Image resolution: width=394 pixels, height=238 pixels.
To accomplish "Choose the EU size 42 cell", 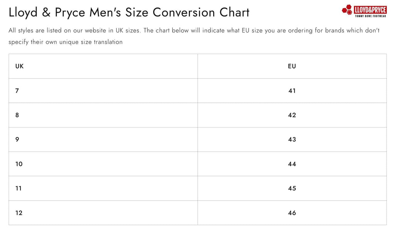I will (x=292, y=115).
